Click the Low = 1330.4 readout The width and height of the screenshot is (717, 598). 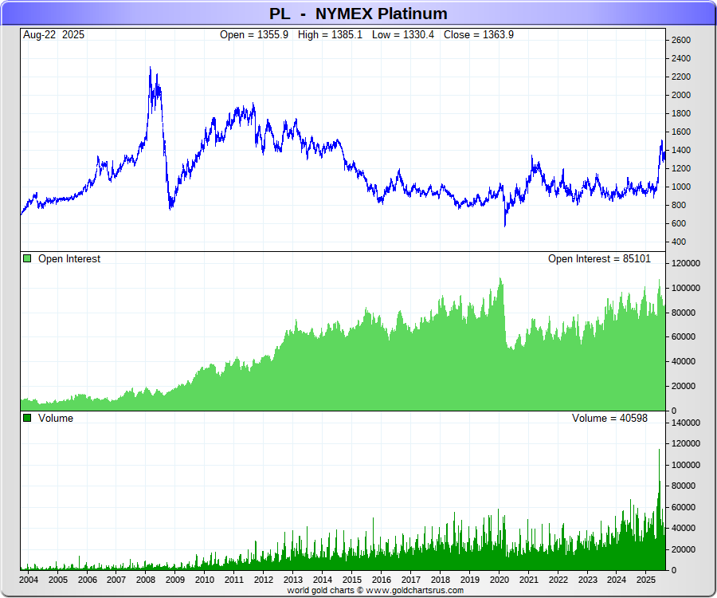tap(403, 35)
